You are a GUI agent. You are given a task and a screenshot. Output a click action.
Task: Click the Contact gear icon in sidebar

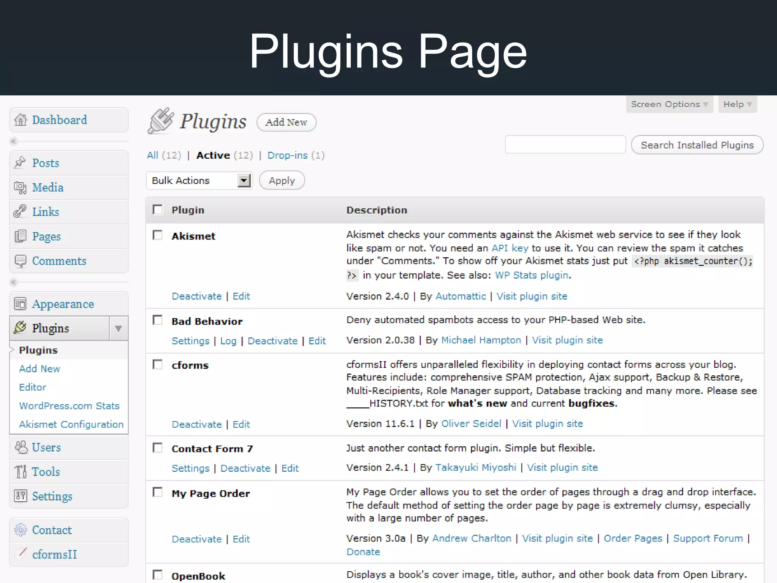click(20, 530)
